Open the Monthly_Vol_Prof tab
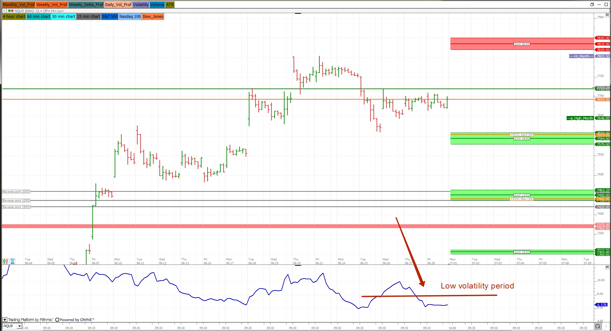The height and width of the screenshot is (331, 611). pos(19,5)
